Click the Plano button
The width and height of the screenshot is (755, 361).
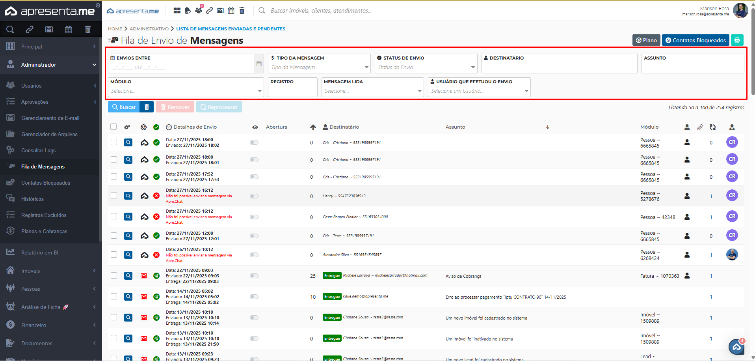tap(646, 40)
